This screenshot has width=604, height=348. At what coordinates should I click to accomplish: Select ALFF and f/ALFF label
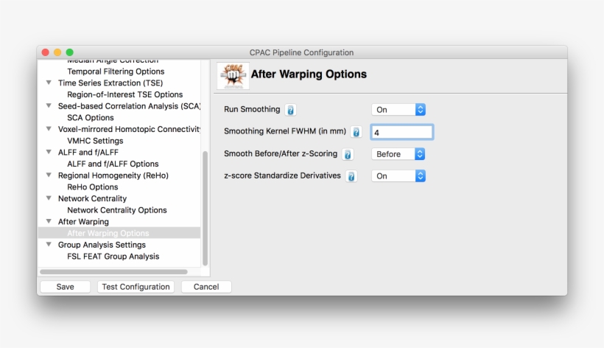coord(88,152)
